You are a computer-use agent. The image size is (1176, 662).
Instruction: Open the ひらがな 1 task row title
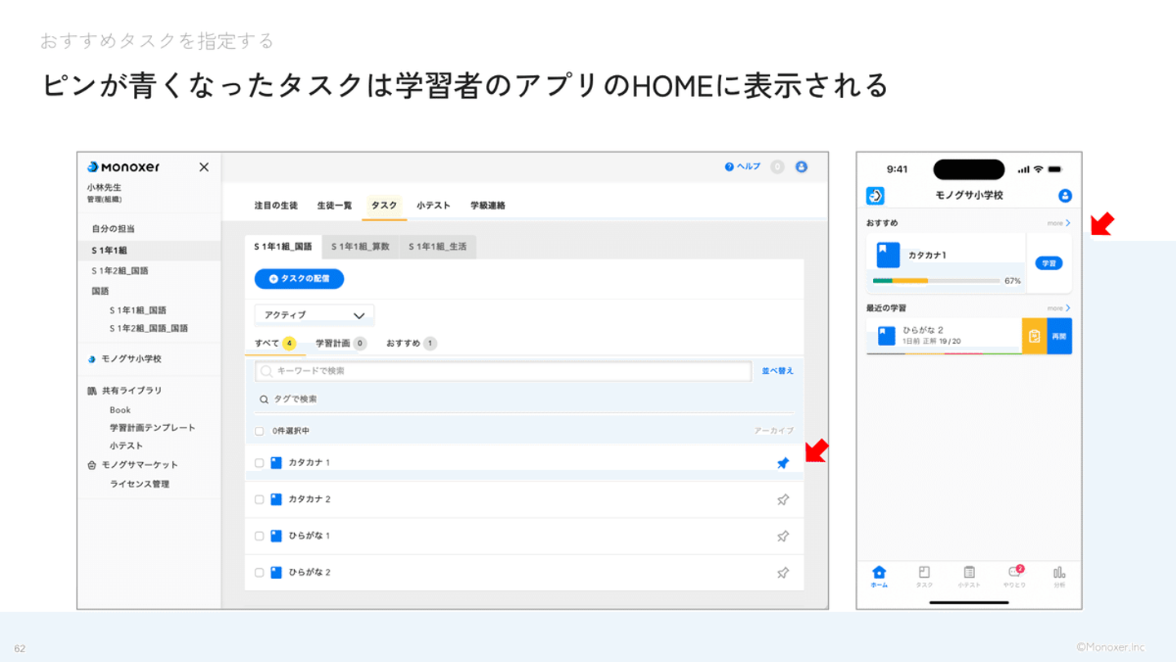(310, 536)
